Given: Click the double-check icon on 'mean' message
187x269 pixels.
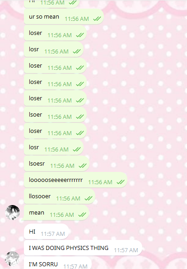Looking at the screenshot, I should click(x=82, y=215).
